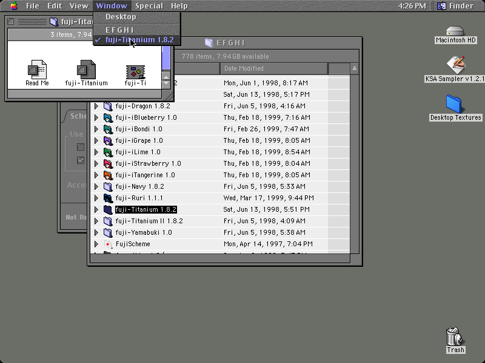The height and width of the screenshot is (363, 485).
Task: Choose EFGHI in the Window menu
Action: click(137, 30)
